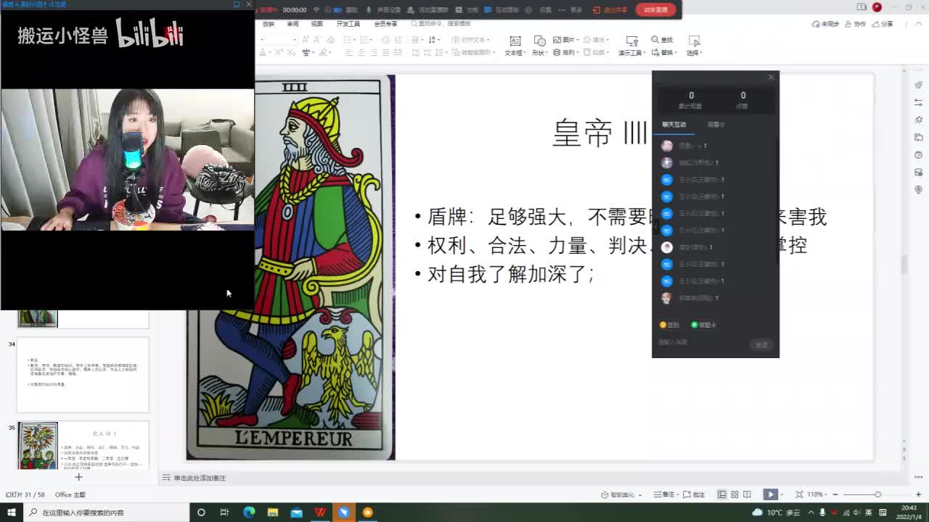Open WPS Office from the taskbar
This screenshot has height=522, width=929.
320,513
